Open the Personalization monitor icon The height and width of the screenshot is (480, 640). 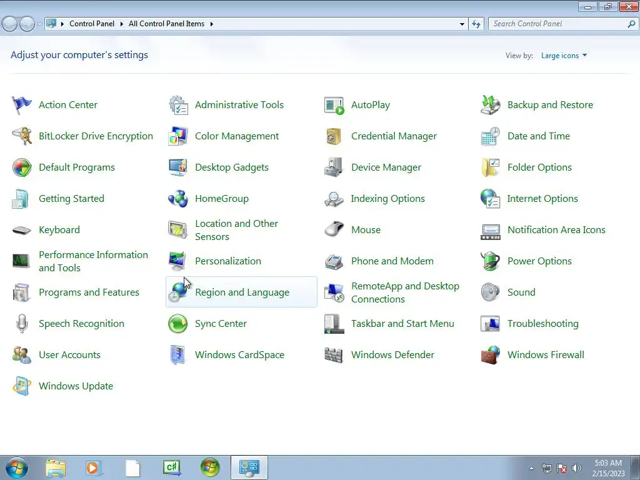178,261
